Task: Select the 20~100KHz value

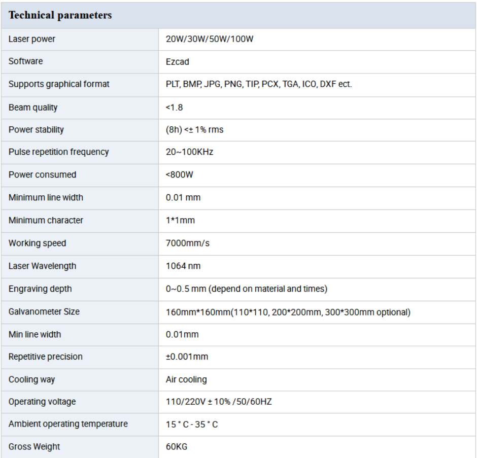Action: [x=189, y=152]
